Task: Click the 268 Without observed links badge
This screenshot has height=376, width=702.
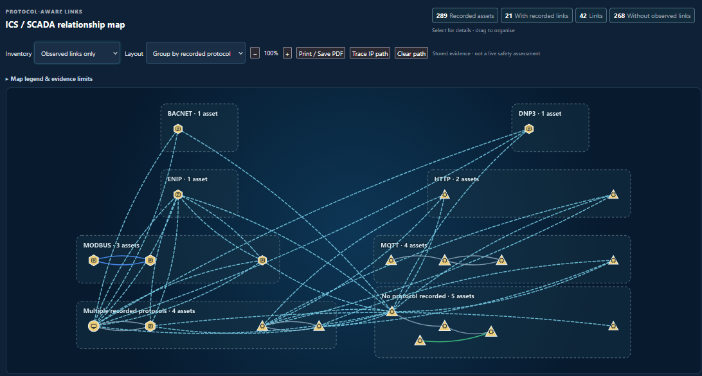Action: (652, 15)
